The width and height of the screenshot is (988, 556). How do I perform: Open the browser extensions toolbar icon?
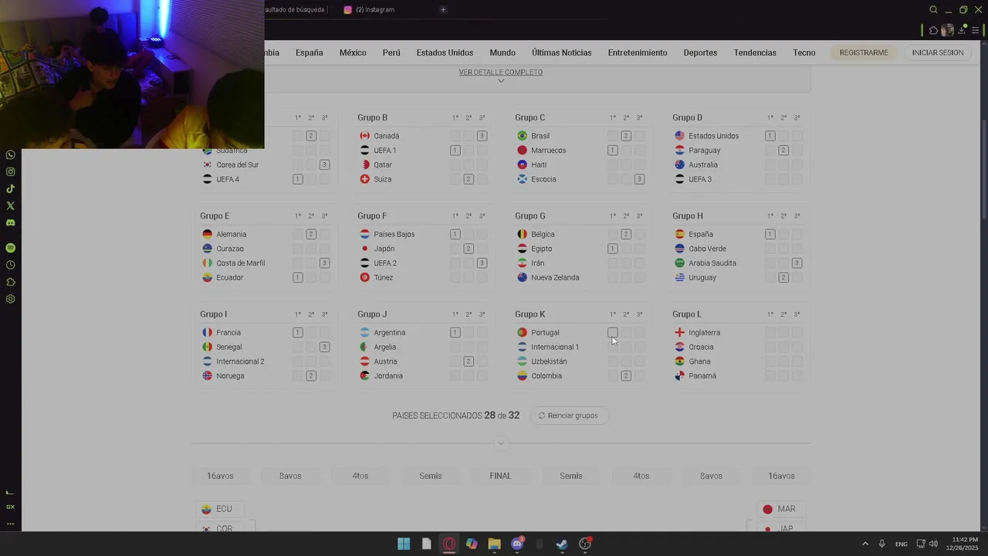[933, 31]
